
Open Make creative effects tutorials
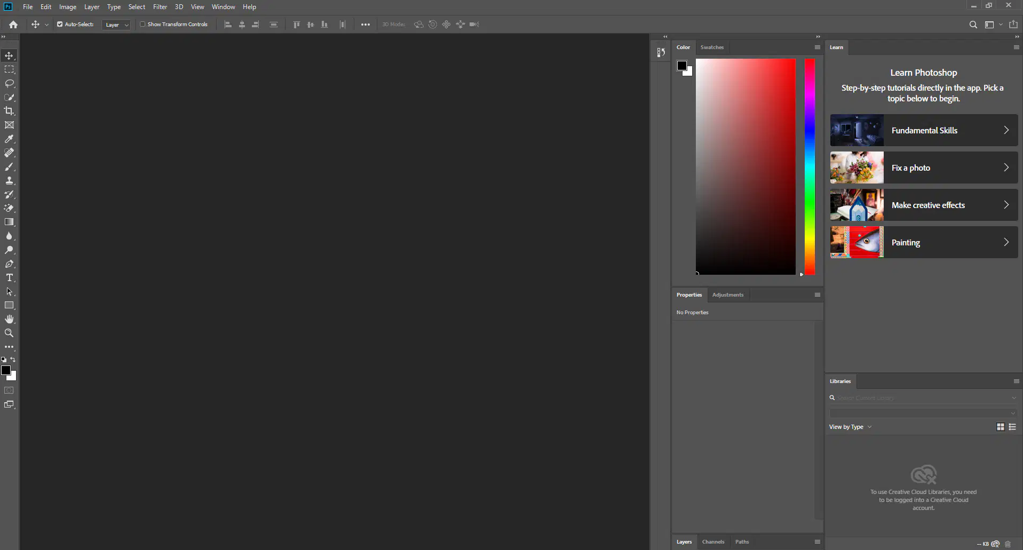click(x=924, y=205)
